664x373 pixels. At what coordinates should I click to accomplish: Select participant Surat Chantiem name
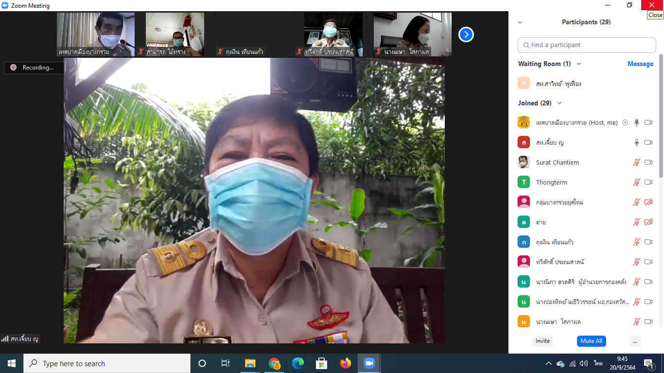point(557,163)
